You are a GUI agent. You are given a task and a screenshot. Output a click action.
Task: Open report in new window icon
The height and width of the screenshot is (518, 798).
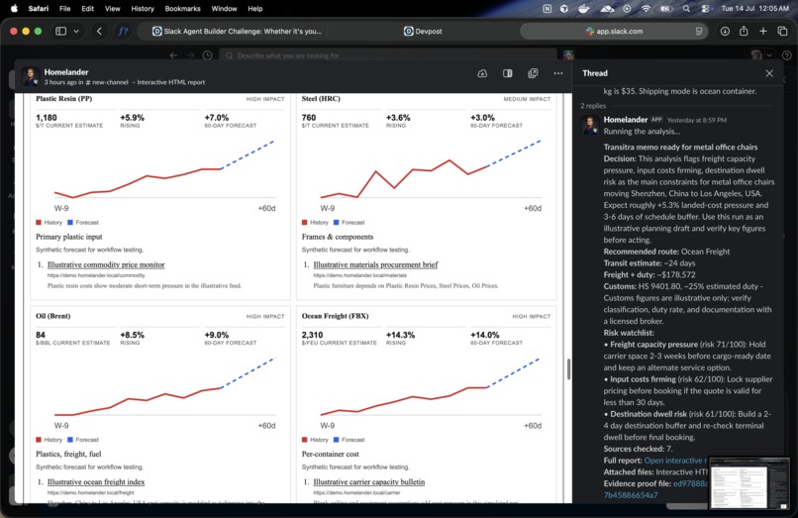tap(533, 73)
